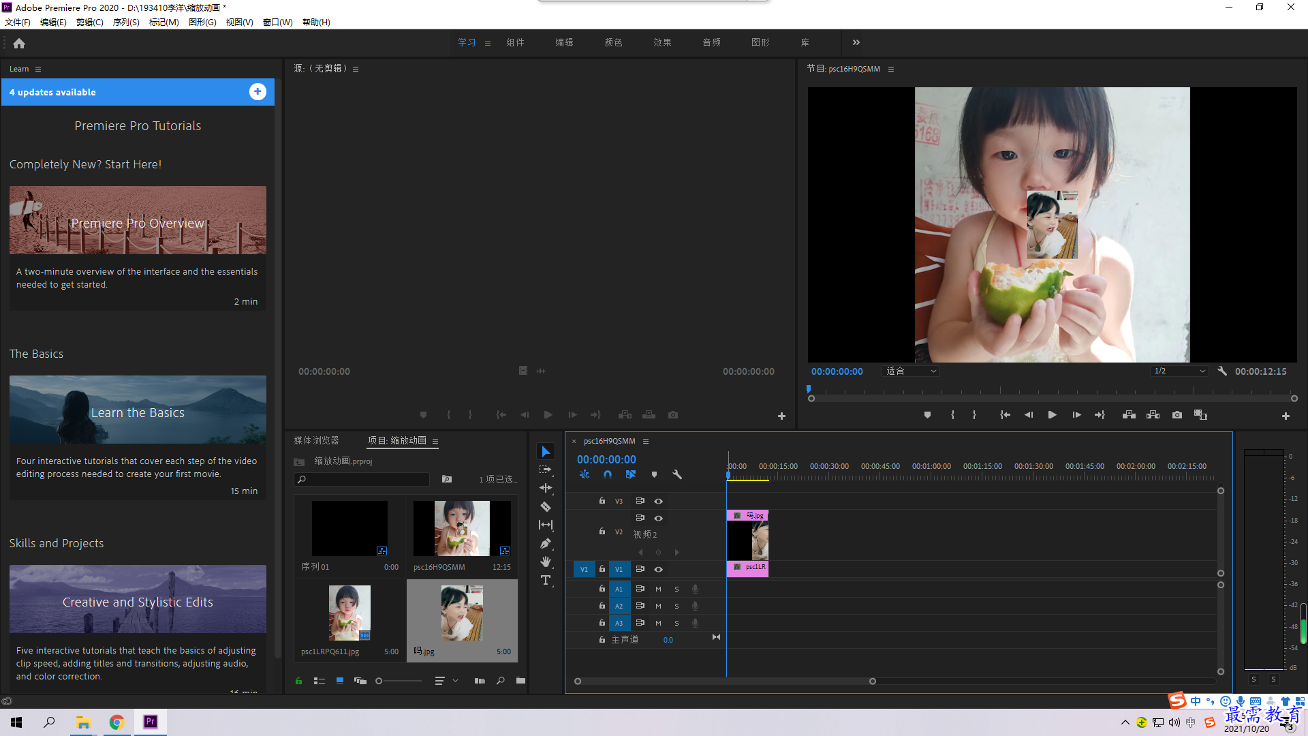Select the Slip tool
Viewport: 1308px width, 736px height.
click(546, 525)
